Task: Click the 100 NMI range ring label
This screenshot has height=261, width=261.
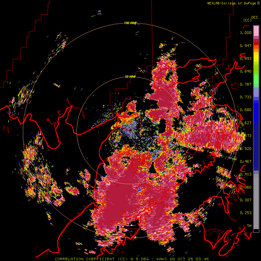Action: 130,23
